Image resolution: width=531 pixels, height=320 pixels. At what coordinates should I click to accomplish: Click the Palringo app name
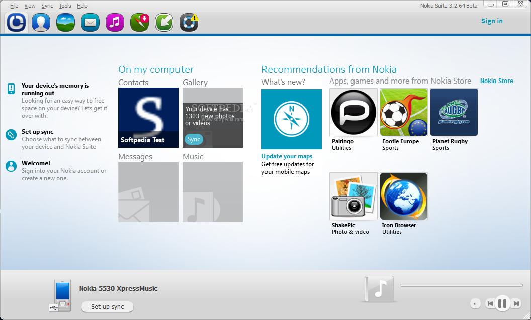pos(343,141)
